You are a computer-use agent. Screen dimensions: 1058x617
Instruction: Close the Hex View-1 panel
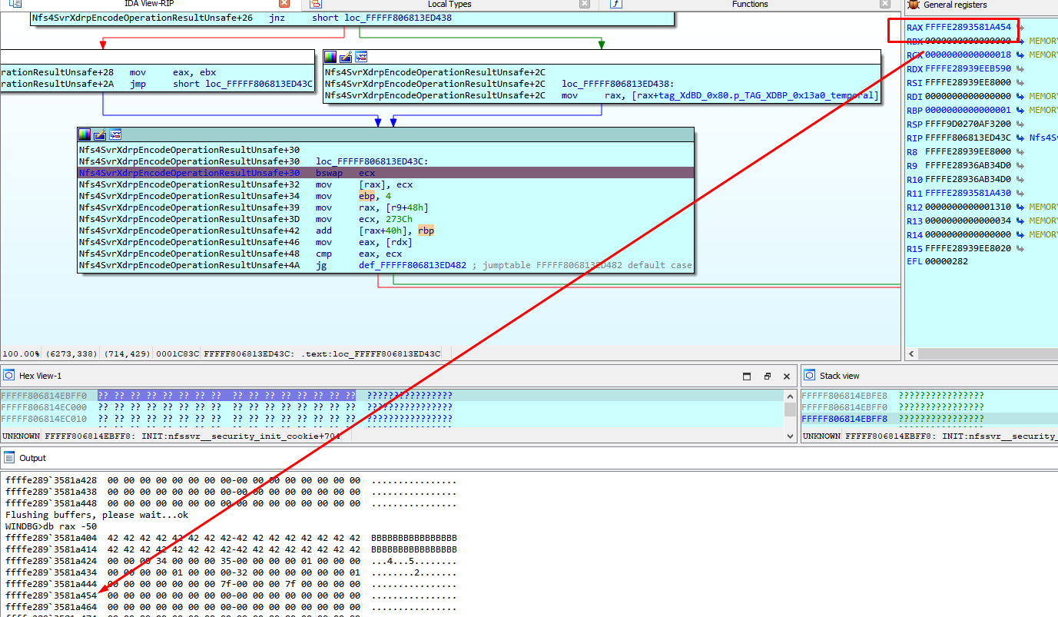click(787, 377)
